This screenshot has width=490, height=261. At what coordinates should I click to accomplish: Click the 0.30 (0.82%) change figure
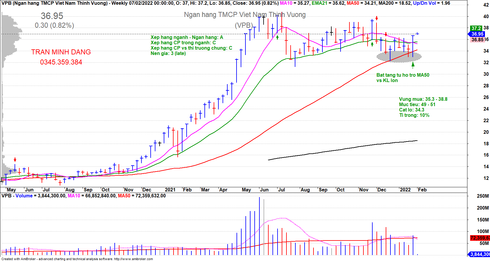click(54, 25)
